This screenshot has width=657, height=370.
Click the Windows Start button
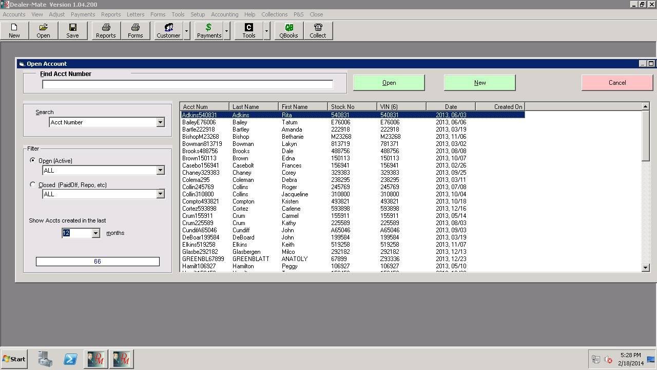[14, 359]
